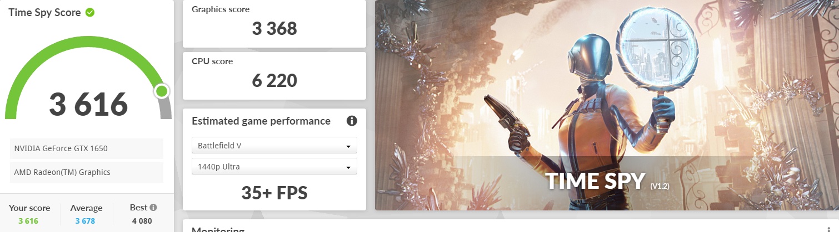Expand the 1440p Ultra resolution dropdown
Image resolution: width=839 pixels, height=232 pixels.
click(x=274, y=167)
